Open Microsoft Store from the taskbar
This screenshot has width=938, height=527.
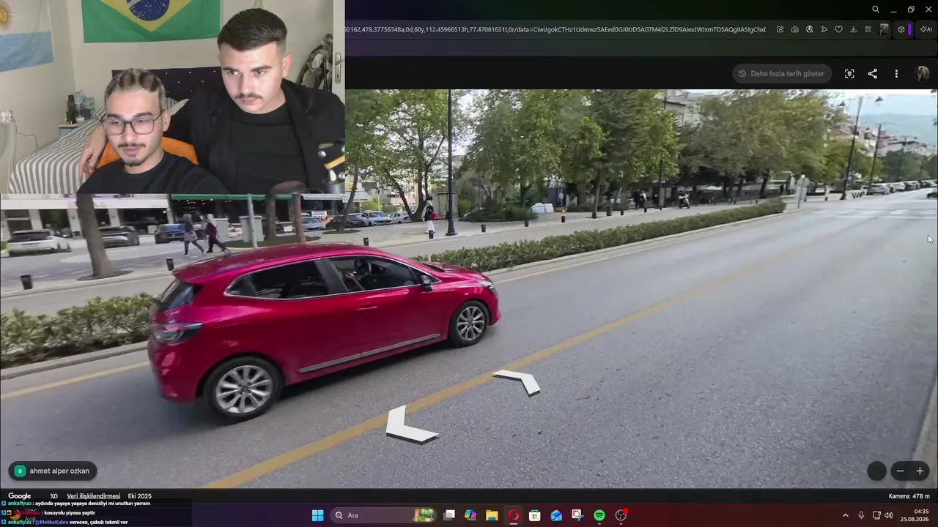(535, 515)
